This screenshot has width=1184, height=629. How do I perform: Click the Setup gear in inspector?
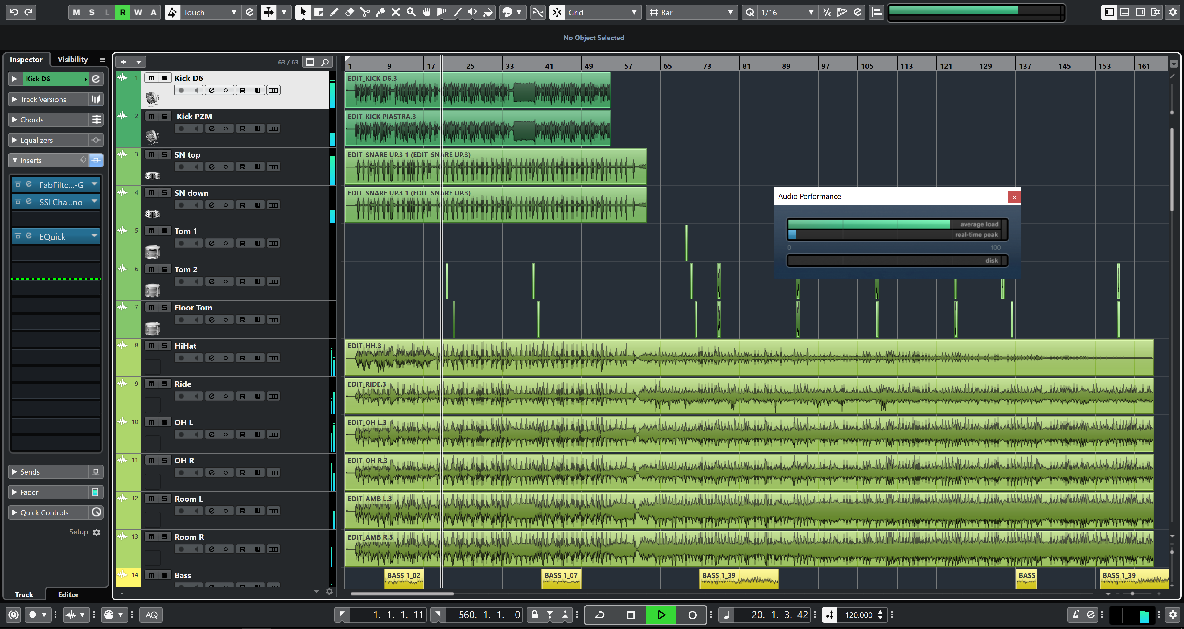point(96,532)
